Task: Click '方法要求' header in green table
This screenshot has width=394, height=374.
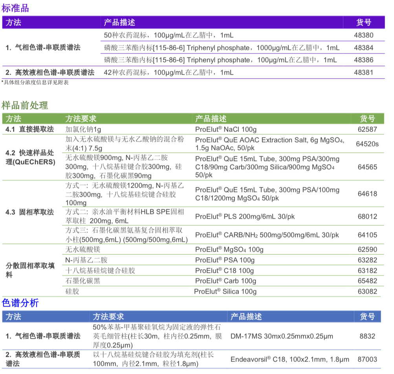Action: tap(81, 119)
